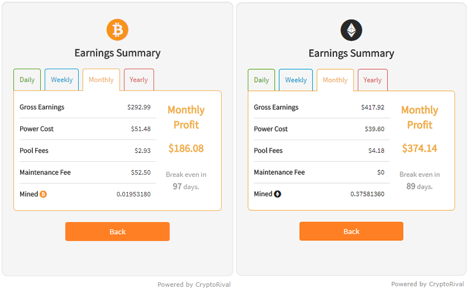This screenshot has height=289, width=470.
Task: Select Monthly tab in Ethereum summary
Action: click(x=335, y=80)
